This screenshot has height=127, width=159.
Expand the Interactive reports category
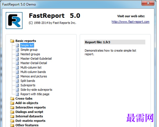coord(31,107)
